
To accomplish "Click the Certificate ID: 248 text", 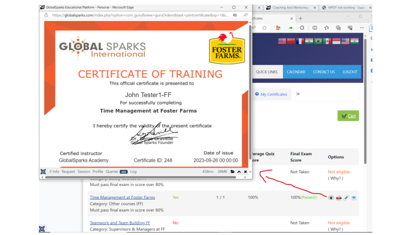I will pyautogui.click(x=153, y=160).
